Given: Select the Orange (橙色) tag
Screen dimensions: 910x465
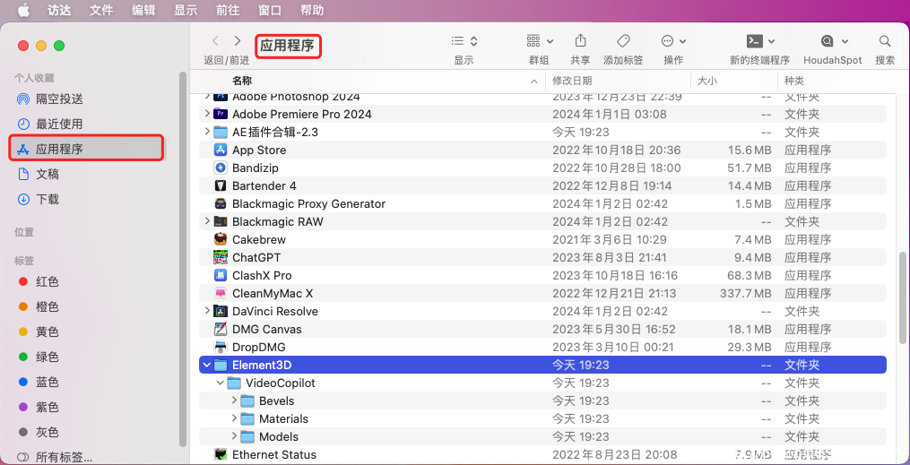Looking at the screenshot, I should 39,306.
